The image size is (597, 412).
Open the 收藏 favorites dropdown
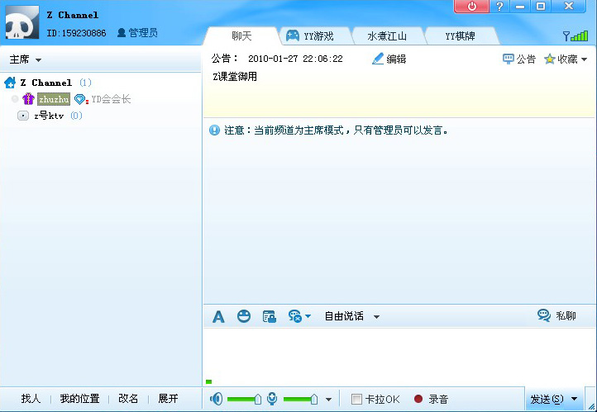[566, 59]
